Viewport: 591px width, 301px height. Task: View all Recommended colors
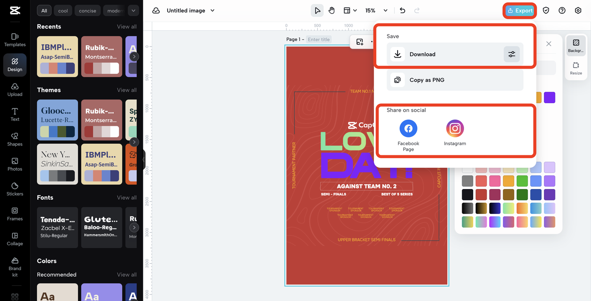pyautogui.click(x=127, y=275)
